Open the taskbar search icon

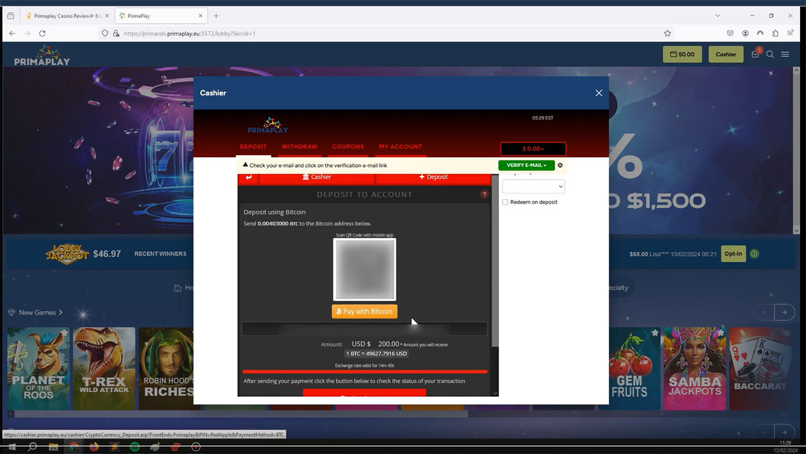click(32, 447)
